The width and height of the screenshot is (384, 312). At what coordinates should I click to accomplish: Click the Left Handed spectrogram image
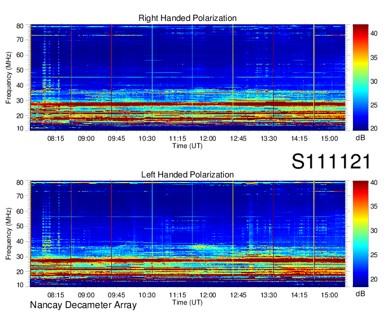click(x=187, y=234)
